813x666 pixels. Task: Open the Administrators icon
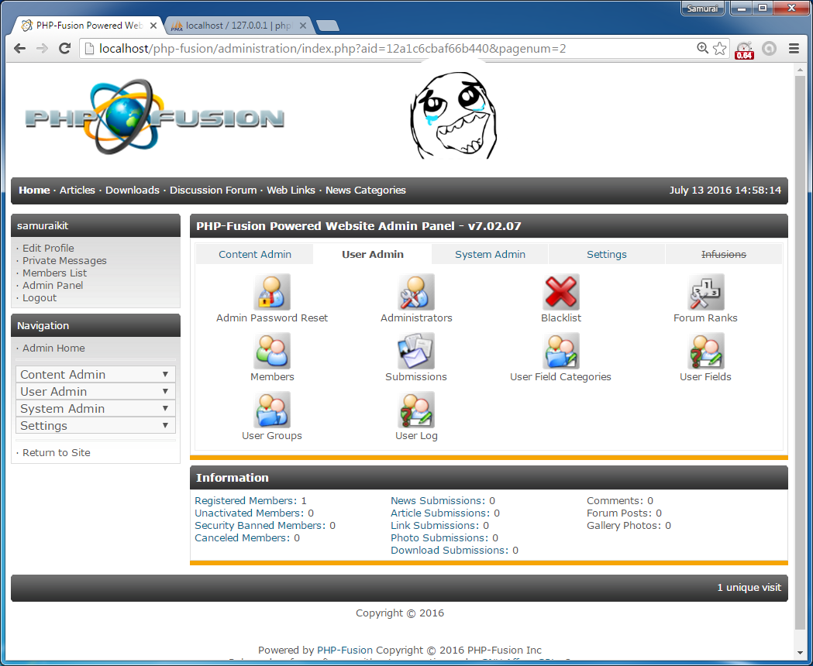tap(416, 292)
